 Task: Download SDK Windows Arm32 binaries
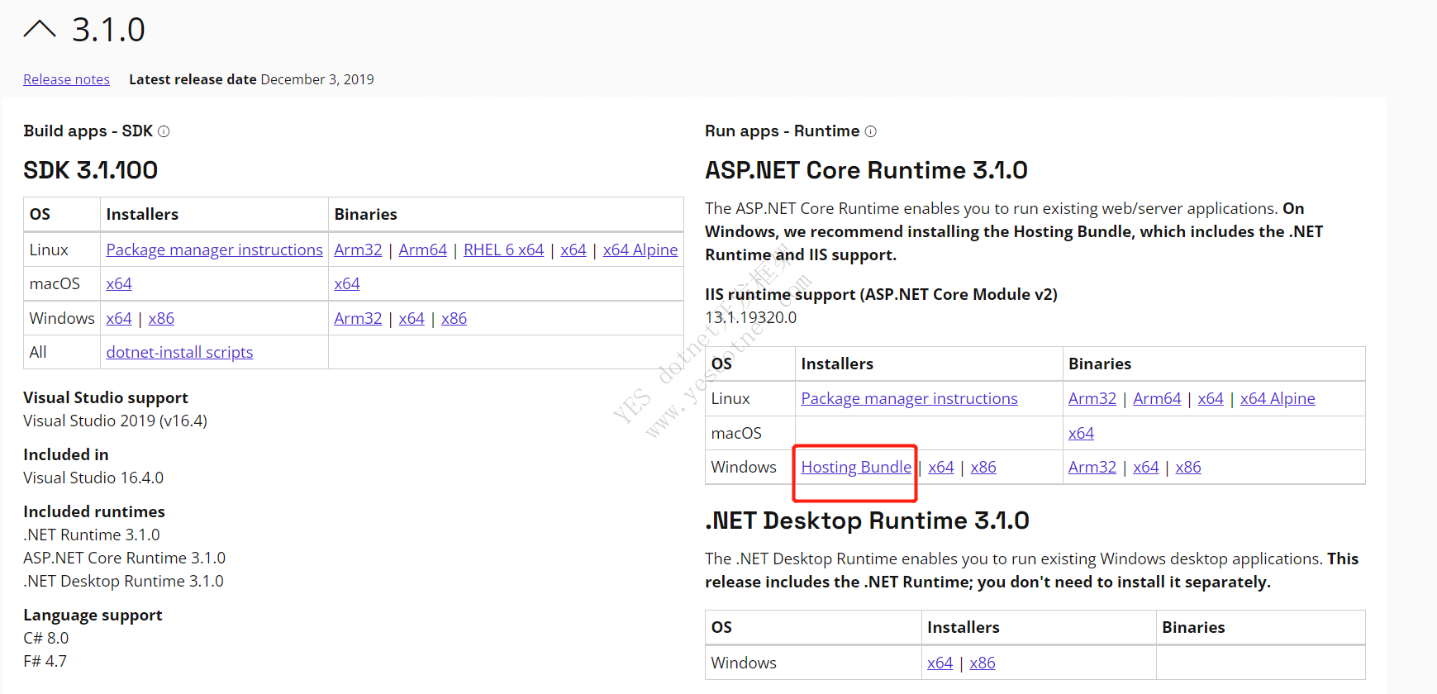click(358, 318)
